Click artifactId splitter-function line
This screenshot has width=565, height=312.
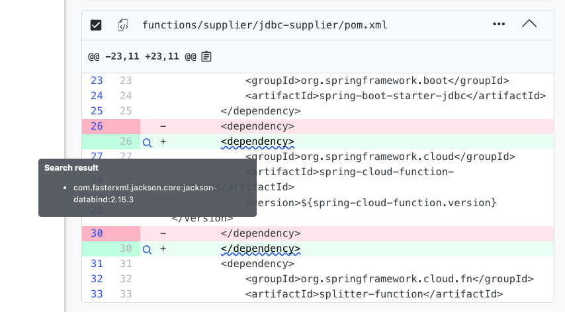pos(374,294)
